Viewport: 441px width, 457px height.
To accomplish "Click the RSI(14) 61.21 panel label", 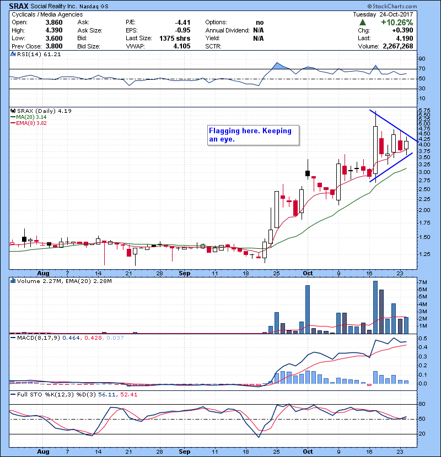I will click(x=39, y=54).
